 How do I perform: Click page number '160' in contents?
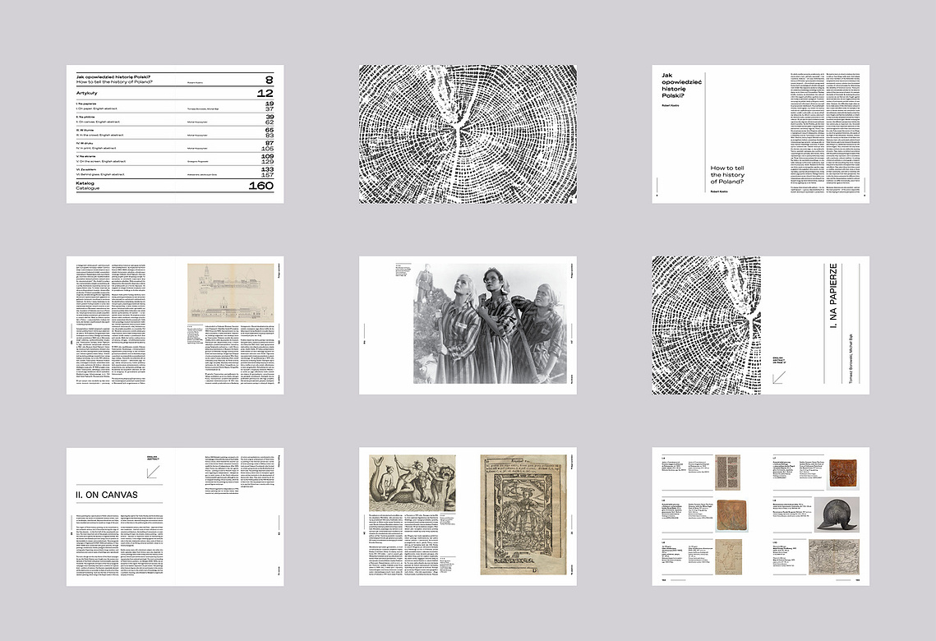pos(261,186)
